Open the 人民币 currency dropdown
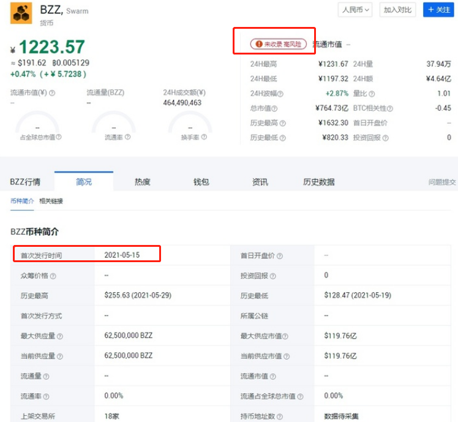The image size is (458, 422). pos(355,10)
